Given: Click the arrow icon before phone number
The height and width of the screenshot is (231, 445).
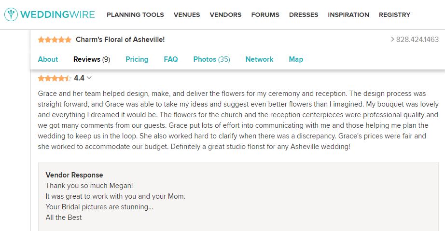Looking at the screenshot, I should pos(392,40).
